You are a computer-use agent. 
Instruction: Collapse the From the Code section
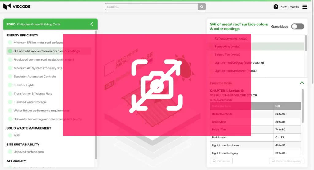(302, 83)
